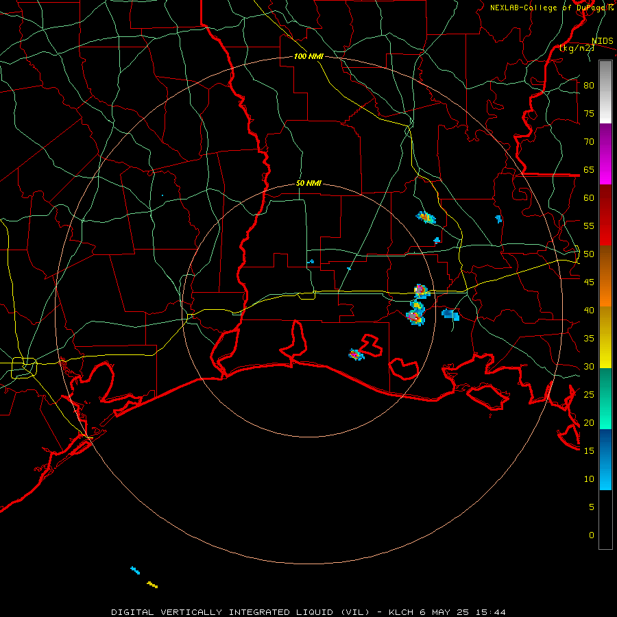Click the scale value 65
617x617 pixels.
pos(589,170)
